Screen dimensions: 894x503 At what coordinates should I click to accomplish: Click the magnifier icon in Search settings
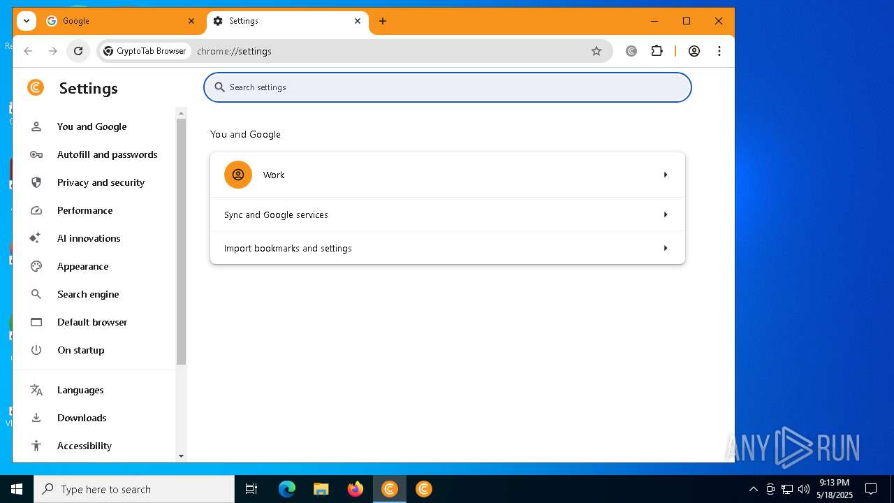(x=219, y=87)
